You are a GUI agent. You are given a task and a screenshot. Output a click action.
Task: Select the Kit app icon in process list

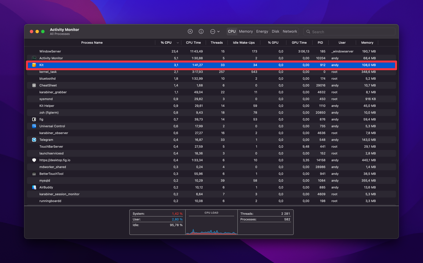pyautogui.click(x=34, y=65)
